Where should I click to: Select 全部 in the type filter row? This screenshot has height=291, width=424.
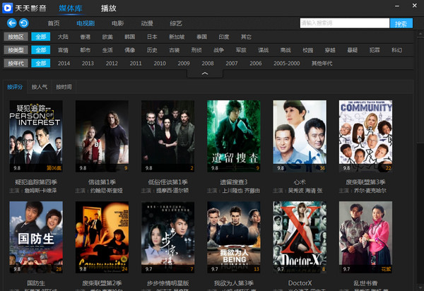point(41,50)
